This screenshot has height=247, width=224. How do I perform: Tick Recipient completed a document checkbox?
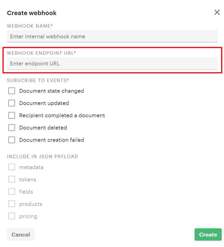coord(12,115)
